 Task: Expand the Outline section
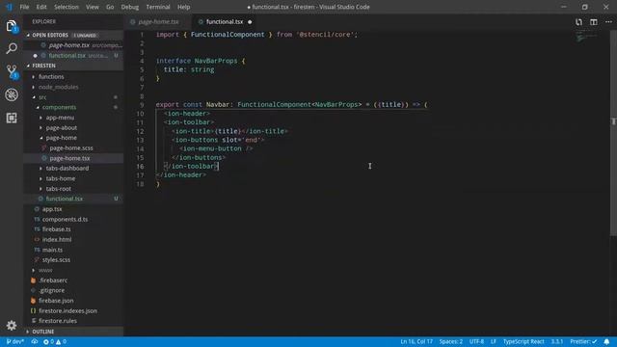[73, 332]
